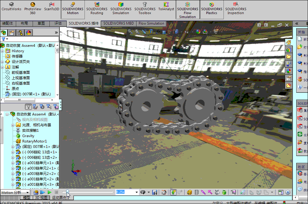
Task: Expand 006链轮 13齿<1> component
Action: (x=13, y=152)
